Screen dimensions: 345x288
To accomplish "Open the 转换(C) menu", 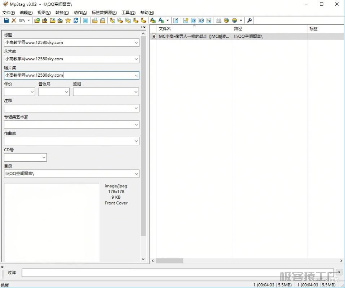I will pos(62,13).
